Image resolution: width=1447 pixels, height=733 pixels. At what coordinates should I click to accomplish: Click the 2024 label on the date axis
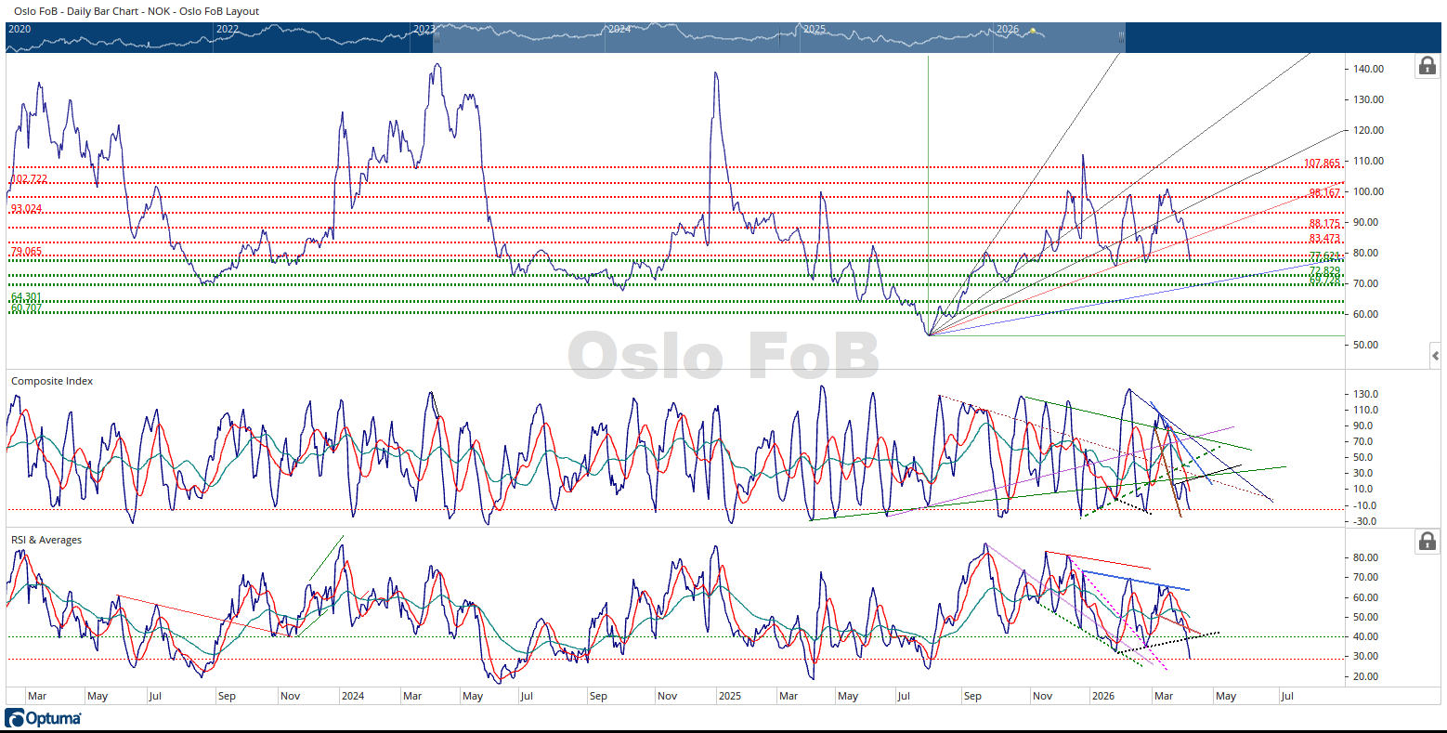(x=352, y=696)
